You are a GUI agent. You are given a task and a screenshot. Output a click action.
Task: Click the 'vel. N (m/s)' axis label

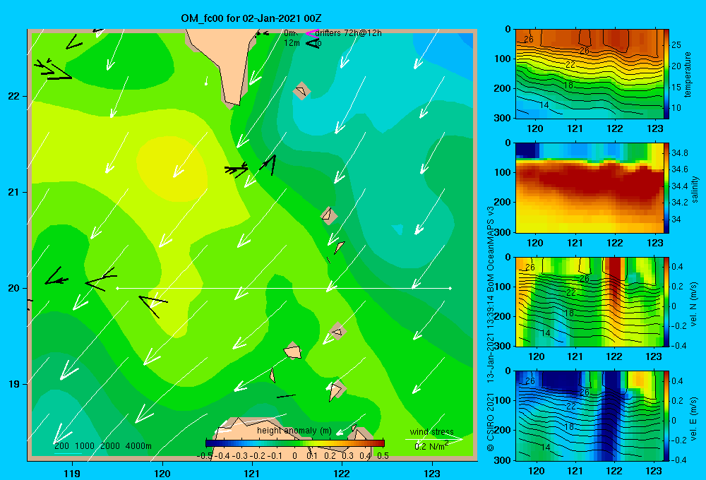(x=693, y=304)
